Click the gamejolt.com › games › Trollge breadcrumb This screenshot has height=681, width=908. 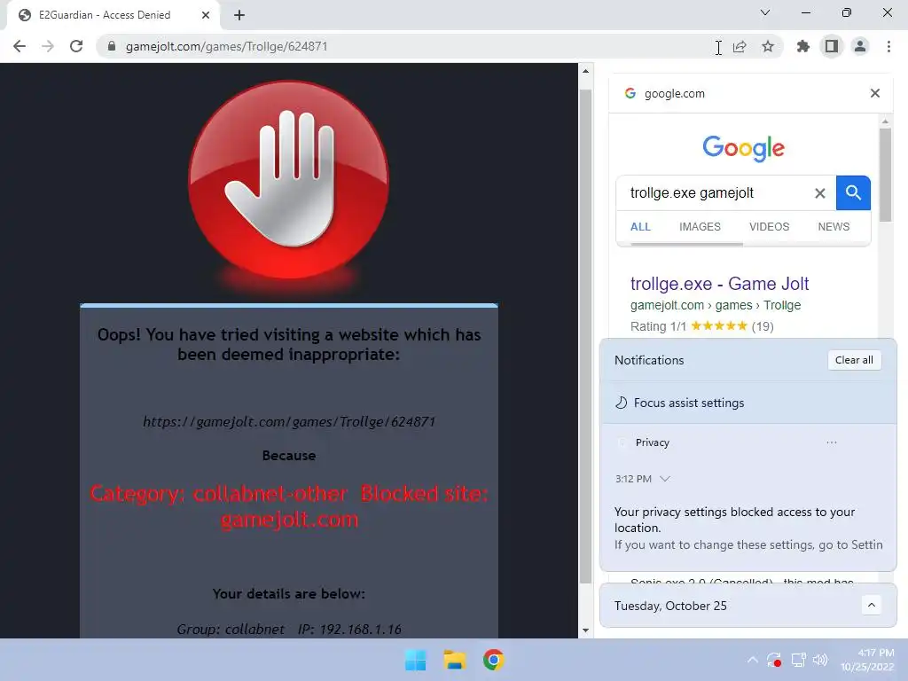click(716, 305)
